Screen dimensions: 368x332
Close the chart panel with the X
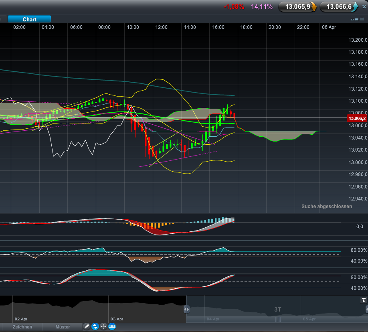click(364, 7)
